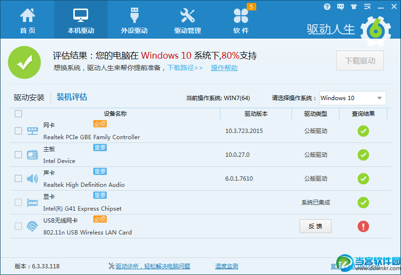This screenshot has width=401, height=275.
Task: Check the 显卡 G41 Express row checkbox
Action: [19, 203]
